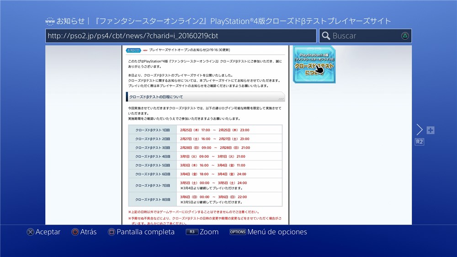
Task: Click the 'クローズドβテスト 1日目' row label
Action: (153, 130)
